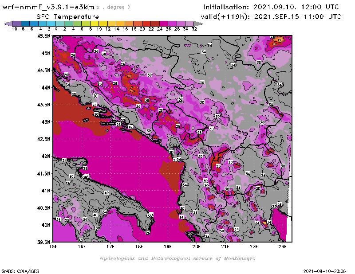Click the '42N' latitude label

46,157
